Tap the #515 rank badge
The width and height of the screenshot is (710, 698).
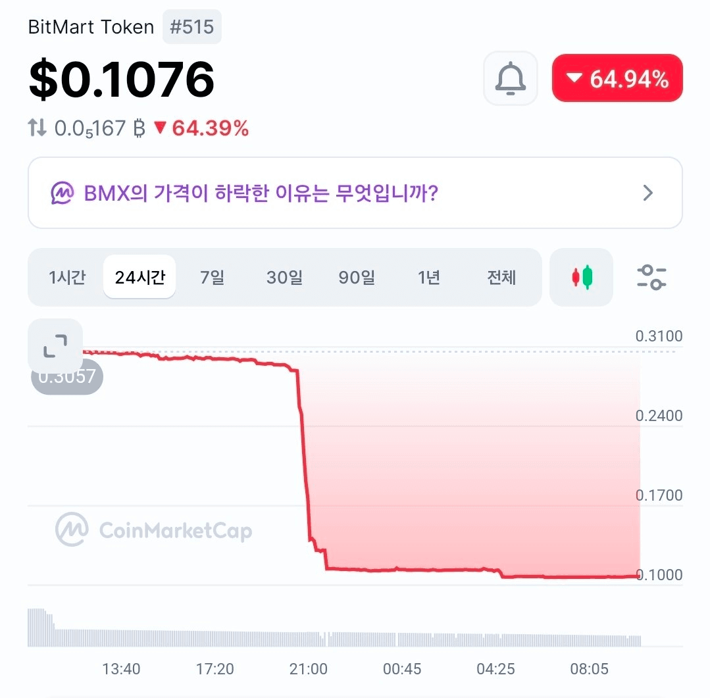(x=192, y=27)
